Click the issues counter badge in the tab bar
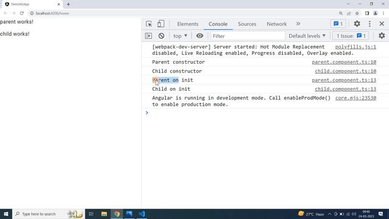The width and height of the screenshot is (389, 219). (x=338, y=24)
